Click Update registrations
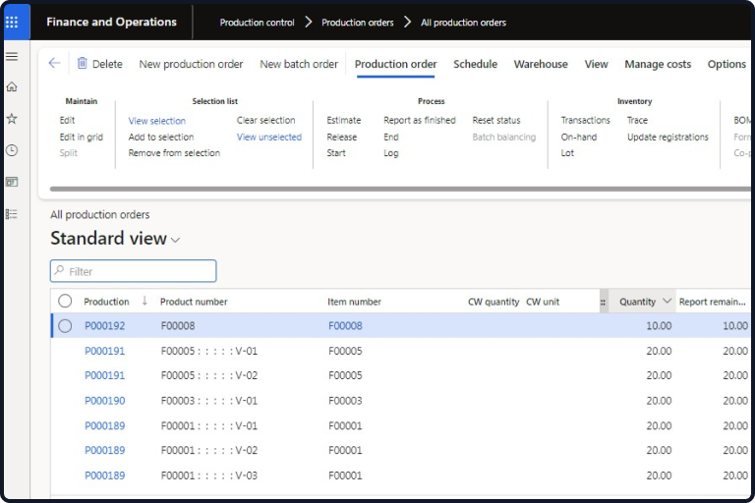The width and height of the screenshot is (755, 503). coord(668,138)
